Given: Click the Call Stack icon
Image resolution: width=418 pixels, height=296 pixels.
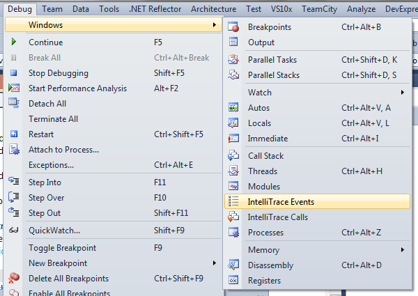Looking at the screenshot, I should pos(234,156).
